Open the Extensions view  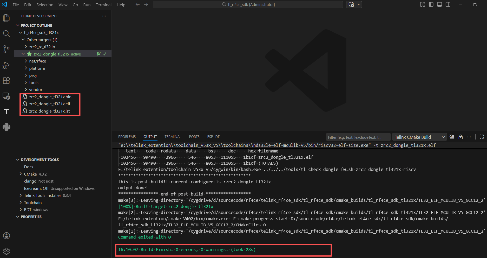(x=6, y=81)
